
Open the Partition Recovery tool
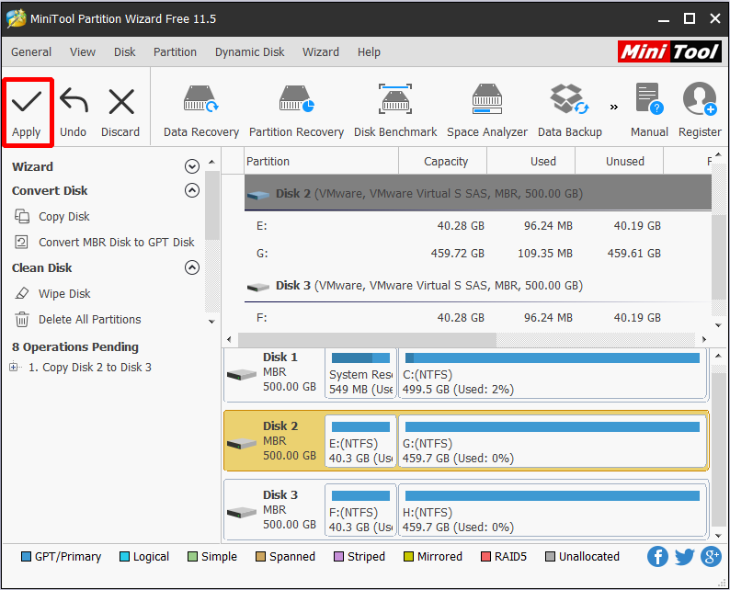(297, 111)
